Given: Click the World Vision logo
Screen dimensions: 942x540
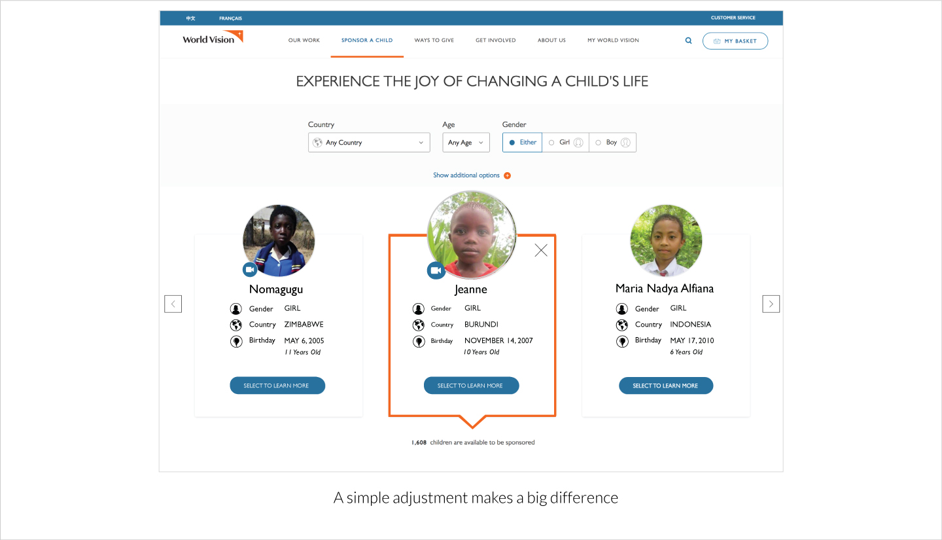Looking at the screenshot, I should 213,38.
